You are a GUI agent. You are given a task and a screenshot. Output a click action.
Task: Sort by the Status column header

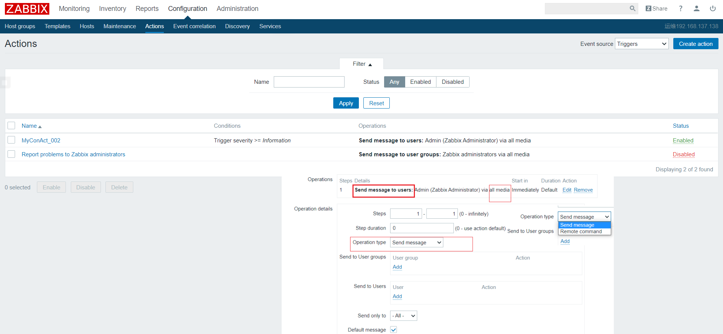(x=680, y=126)
